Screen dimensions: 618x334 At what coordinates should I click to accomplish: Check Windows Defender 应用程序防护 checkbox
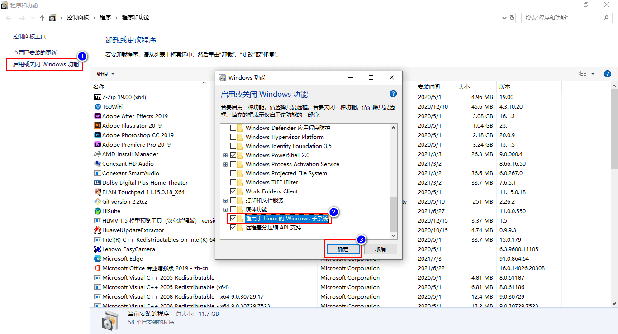point(233,128)
